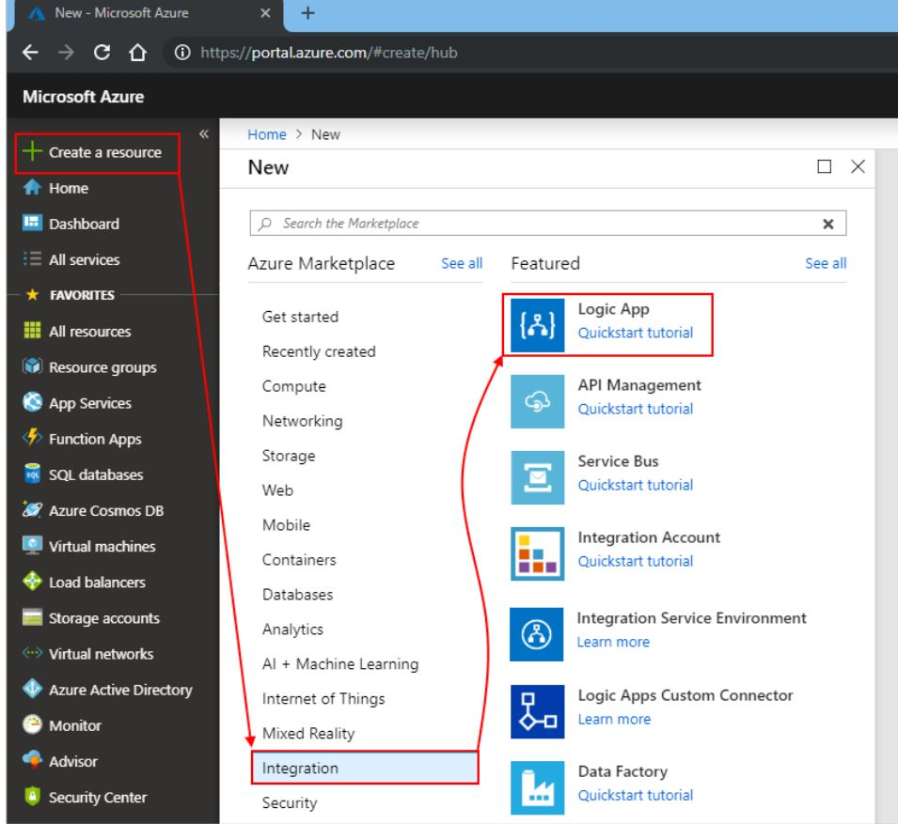This screenshot has height=824, width=898.
Task: Click the browser home button
Action: [x=137, y=53]
